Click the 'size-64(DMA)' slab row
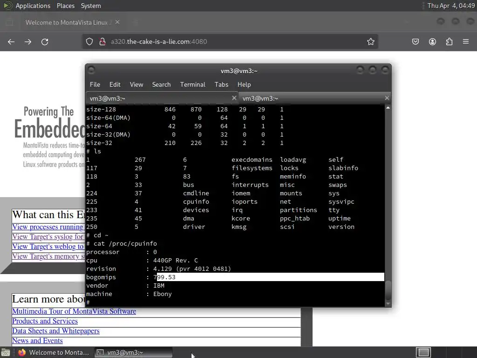Image resolution: width=477 pixels, height=358 pixels. point(185,117)
